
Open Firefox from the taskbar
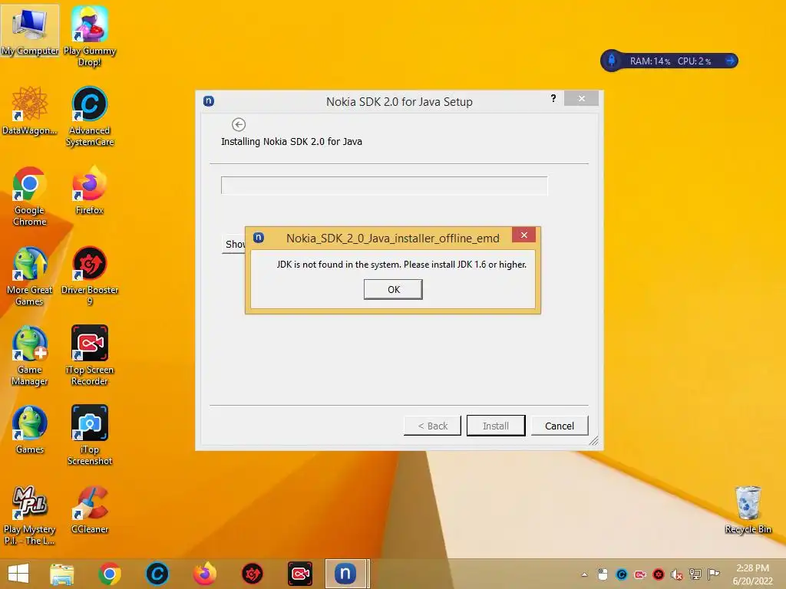[x=204, y=574]
